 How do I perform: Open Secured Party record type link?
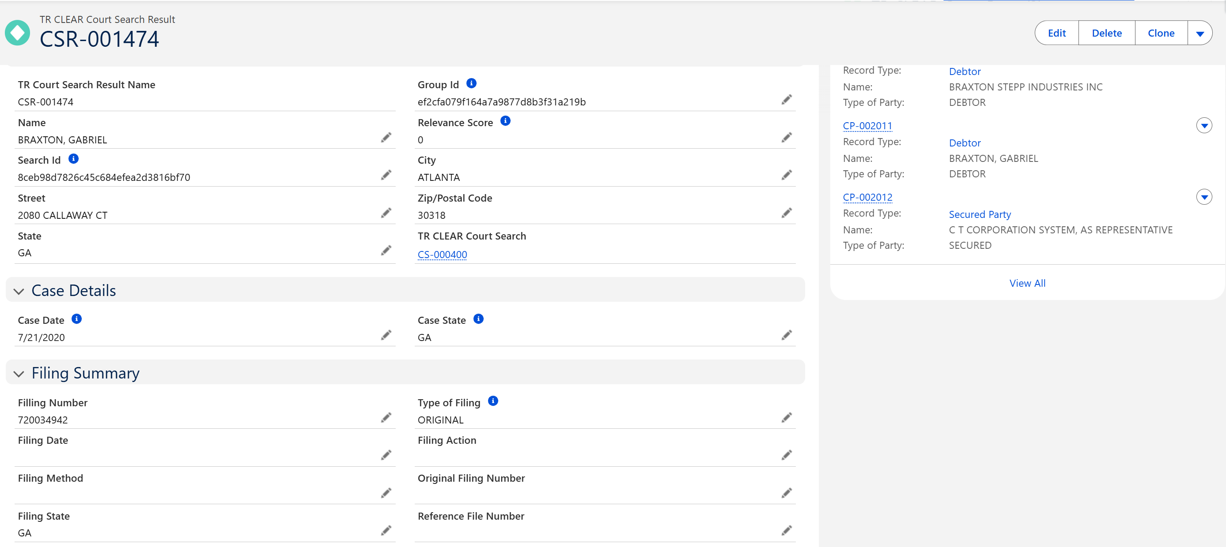[980, 214]
